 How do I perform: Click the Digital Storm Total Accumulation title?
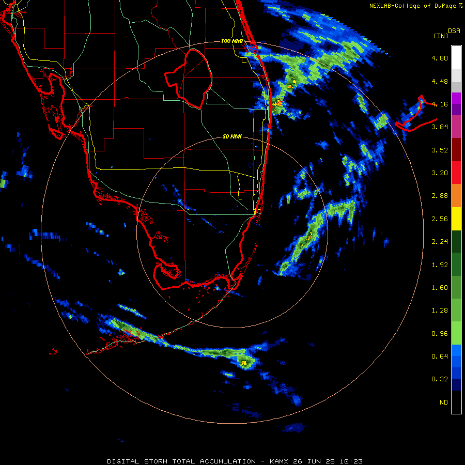(x=181, y=461)
